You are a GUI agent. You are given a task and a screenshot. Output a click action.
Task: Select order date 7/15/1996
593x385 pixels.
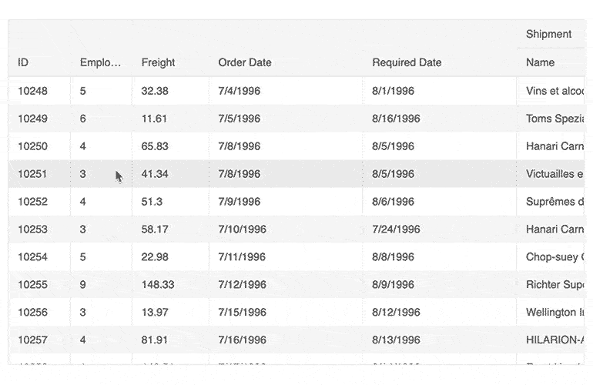coord(242,313)
